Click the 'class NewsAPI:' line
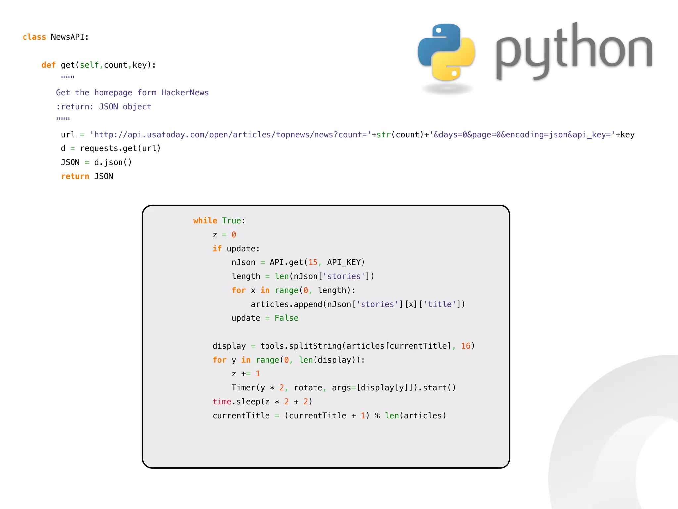The height and width of the screenshot is (509, 678). (x=56, y=37)
